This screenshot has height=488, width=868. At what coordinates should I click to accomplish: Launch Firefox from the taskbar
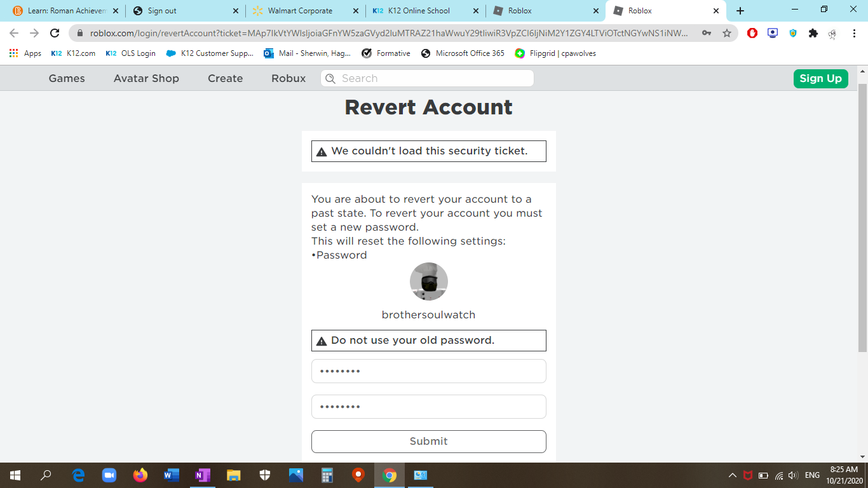point(140,475)
